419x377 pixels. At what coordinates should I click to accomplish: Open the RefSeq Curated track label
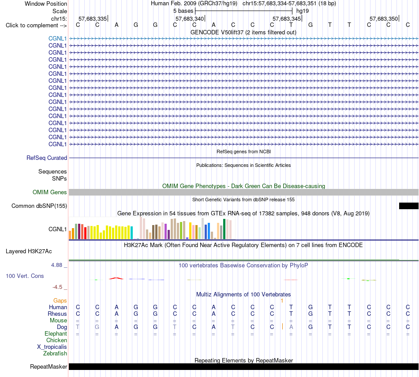click(47, 158)
